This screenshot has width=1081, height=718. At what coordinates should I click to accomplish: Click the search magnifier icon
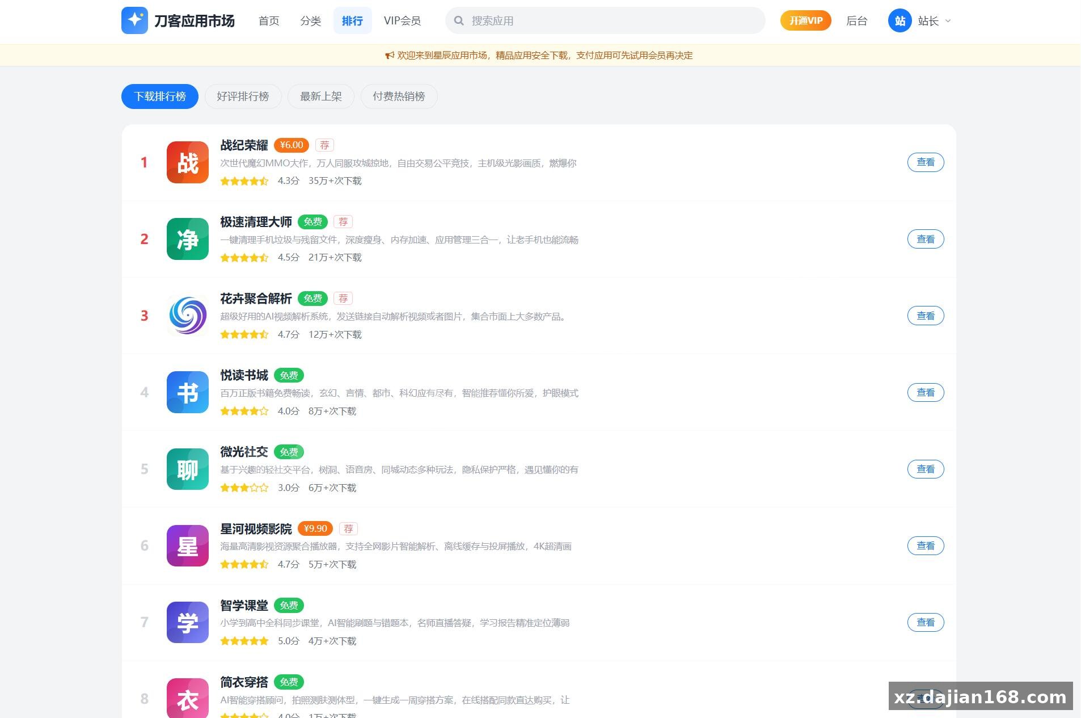(x=459, y=21)
